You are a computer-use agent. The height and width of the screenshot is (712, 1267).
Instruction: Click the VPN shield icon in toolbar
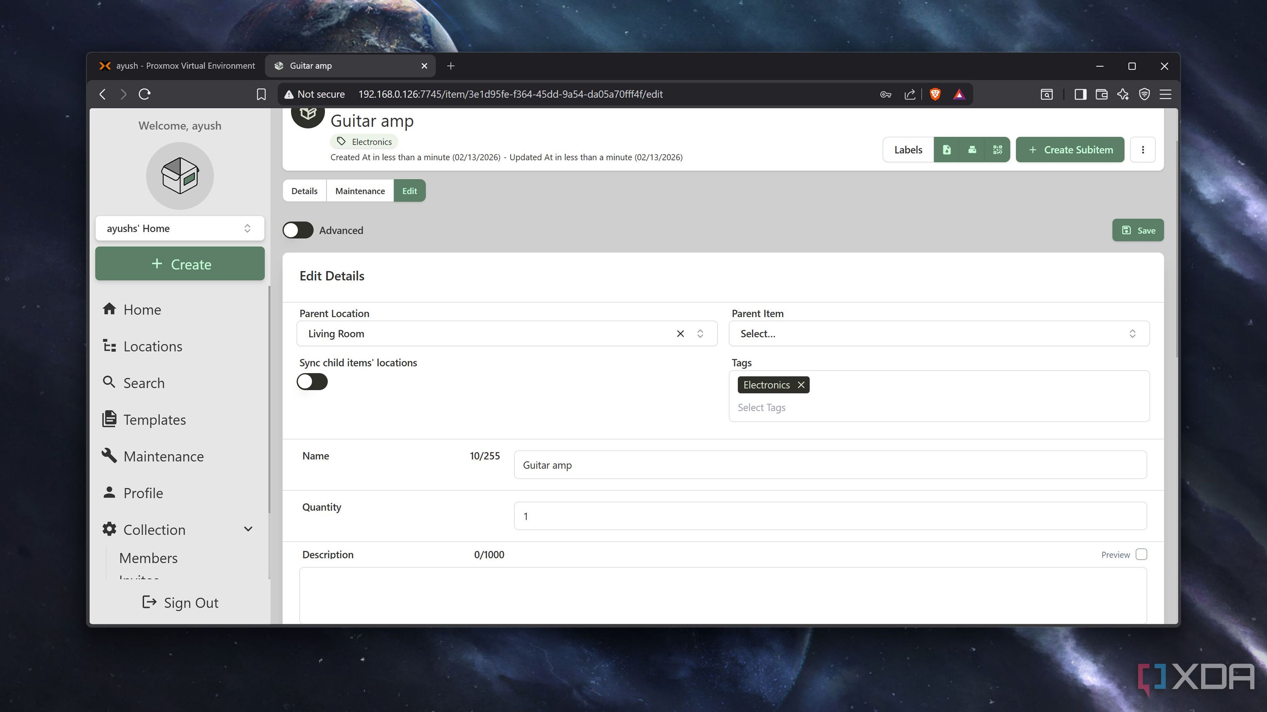1144,94
